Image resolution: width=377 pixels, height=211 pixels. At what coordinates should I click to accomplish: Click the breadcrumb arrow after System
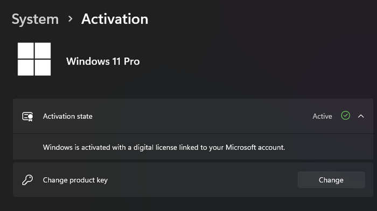pyautogui.click(x=70, y=19)
